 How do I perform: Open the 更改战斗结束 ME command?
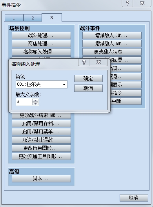click(x=41, y=115)
